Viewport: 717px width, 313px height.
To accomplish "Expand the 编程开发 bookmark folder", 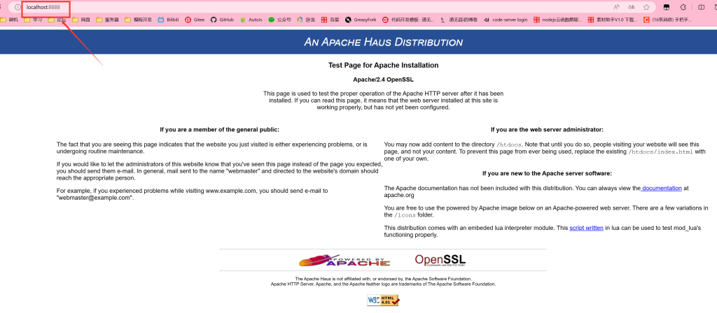I will point(139,20).
